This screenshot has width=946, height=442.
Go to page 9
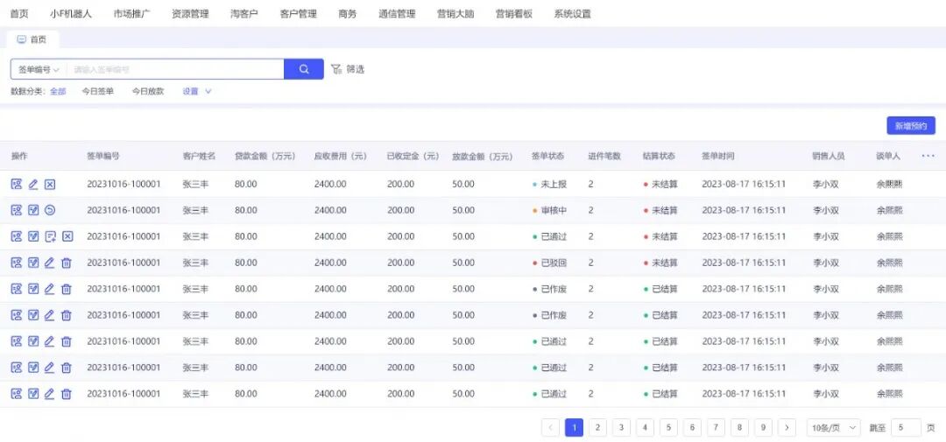coord(763,427)
